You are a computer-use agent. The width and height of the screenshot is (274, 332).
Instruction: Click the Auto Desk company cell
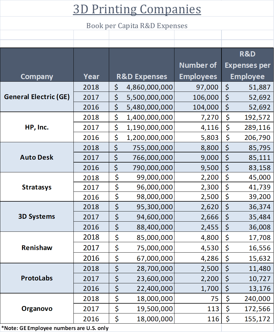coord(37,157)
